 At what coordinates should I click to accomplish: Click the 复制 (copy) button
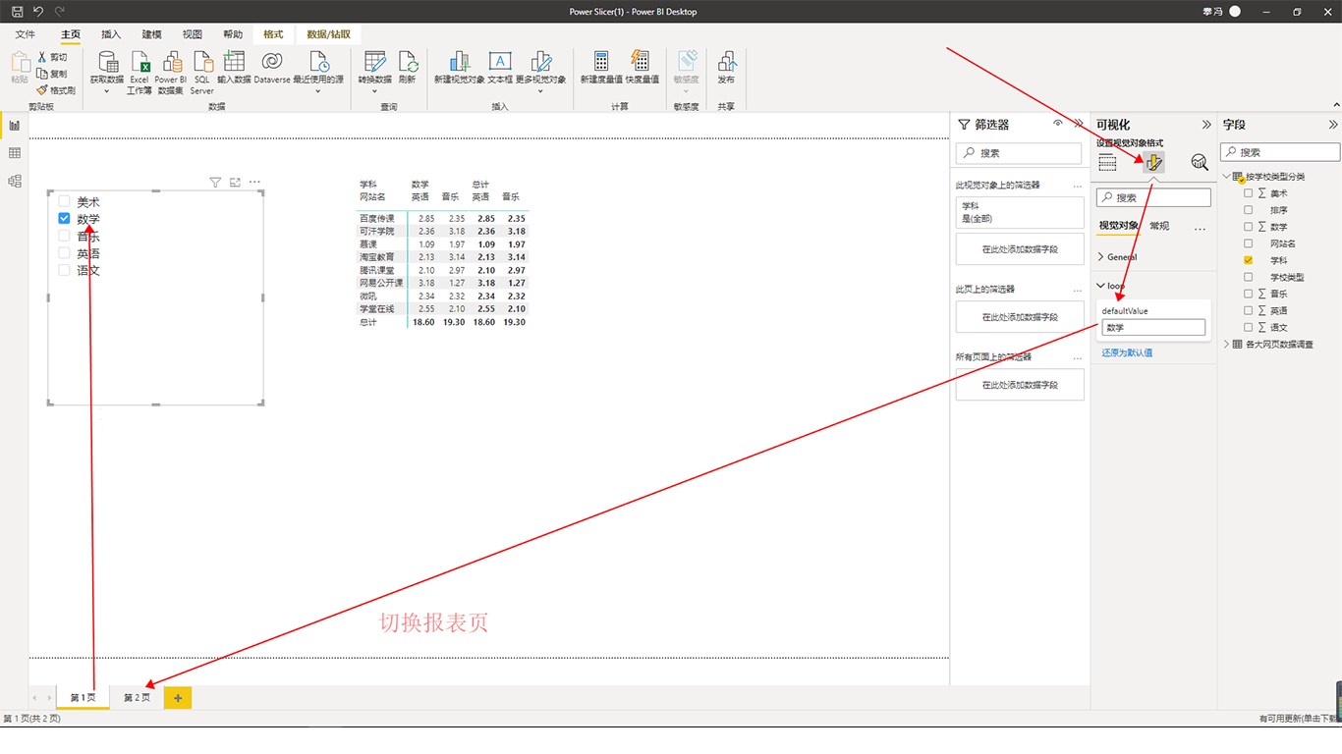click(x=52, y=74)
